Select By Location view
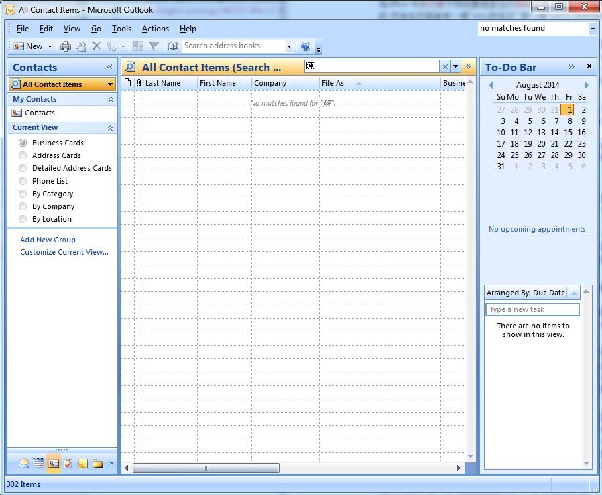The height and width of the screenshot is (495, 602). tap(46, 219)
